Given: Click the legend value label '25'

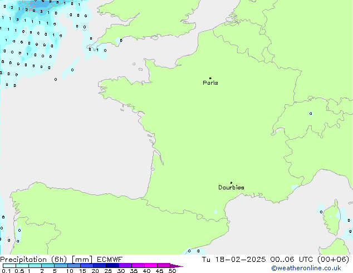Looking at the screenshot, I should 108,271.
